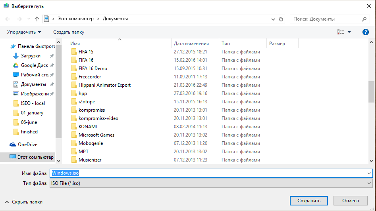
Task: Open the 06-june sidebar folder
Action: click(29, 122)
